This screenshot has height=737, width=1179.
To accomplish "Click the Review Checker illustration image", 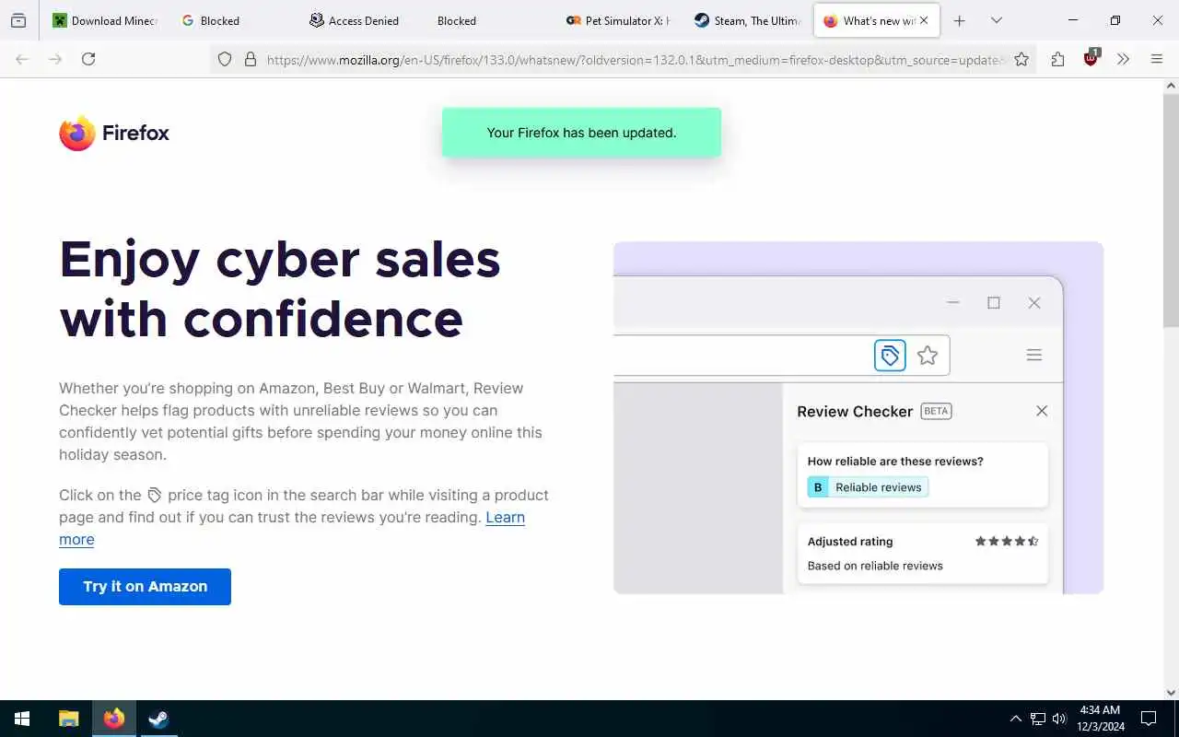I will 858,417.
